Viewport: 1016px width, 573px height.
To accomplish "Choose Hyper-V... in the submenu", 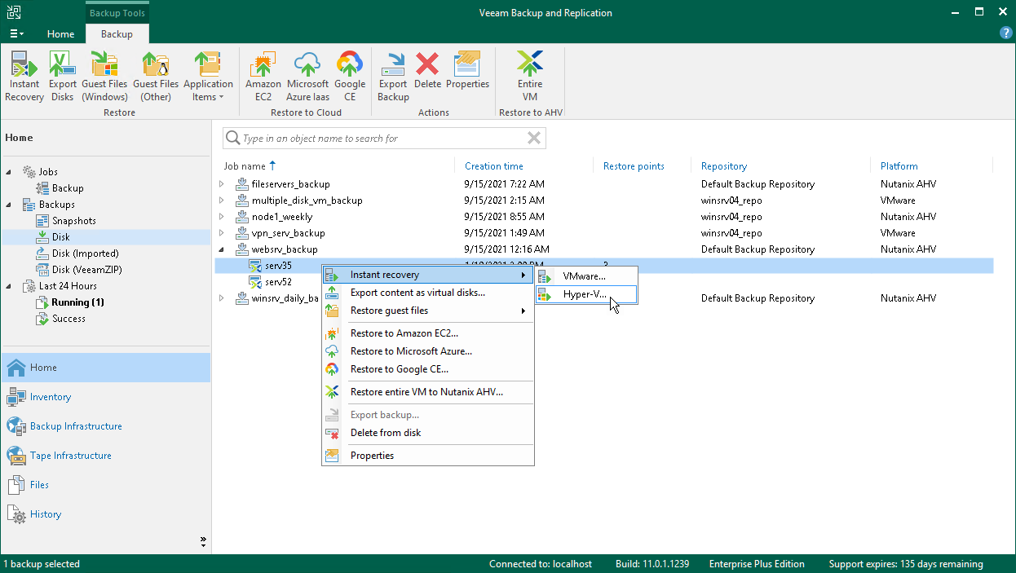I will click(x=585, y=294).
